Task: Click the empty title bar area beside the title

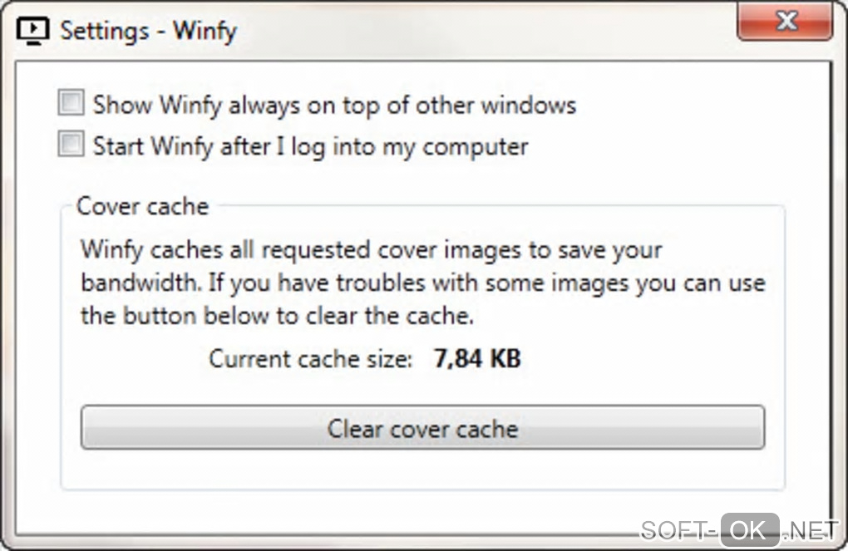Action: pos(482,32)
